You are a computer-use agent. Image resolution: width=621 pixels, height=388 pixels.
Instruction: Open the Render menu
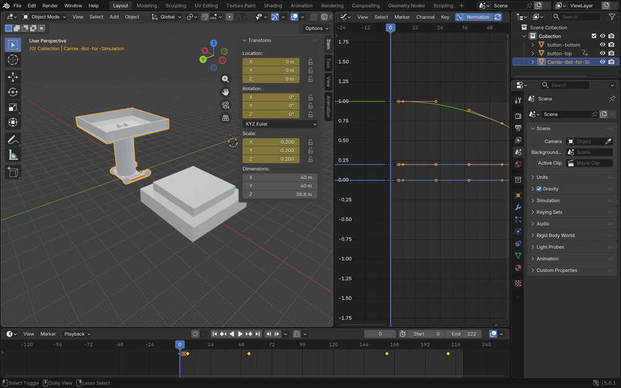(50, 6)
